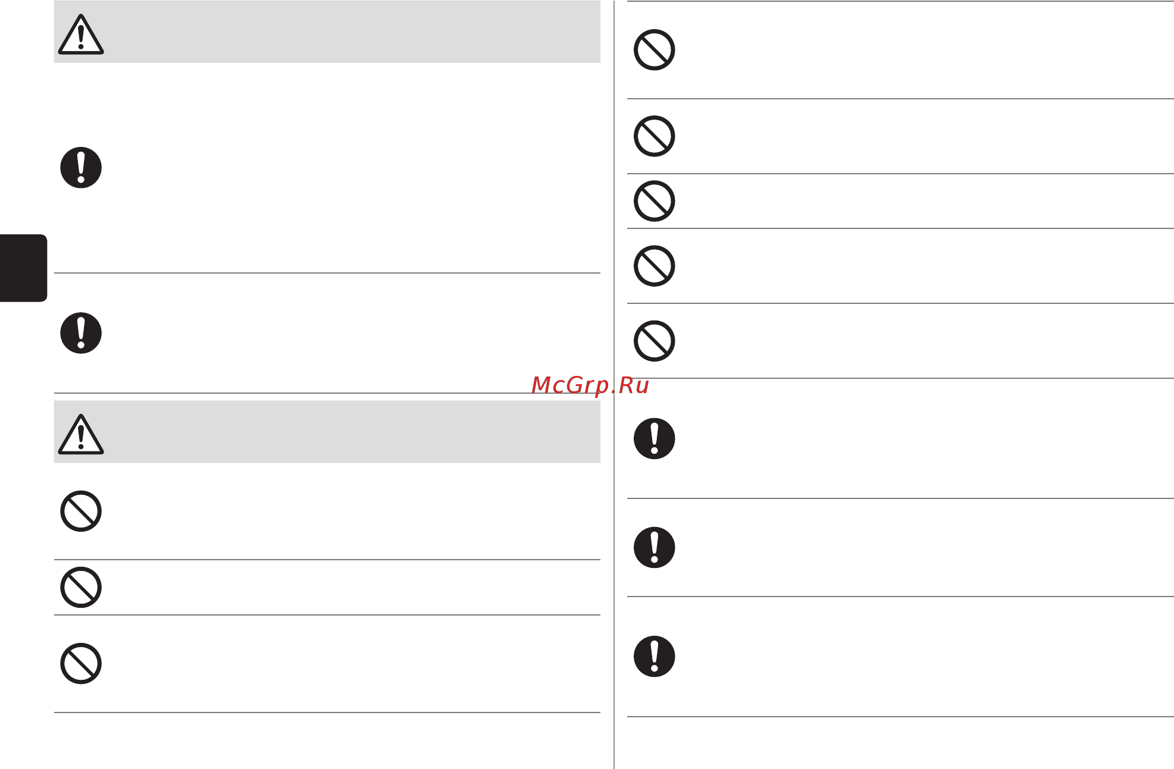This screenshot has height=769, width=1174.
Task: Click the last exclamation circle in right column
Action: [x=655, y=657]
